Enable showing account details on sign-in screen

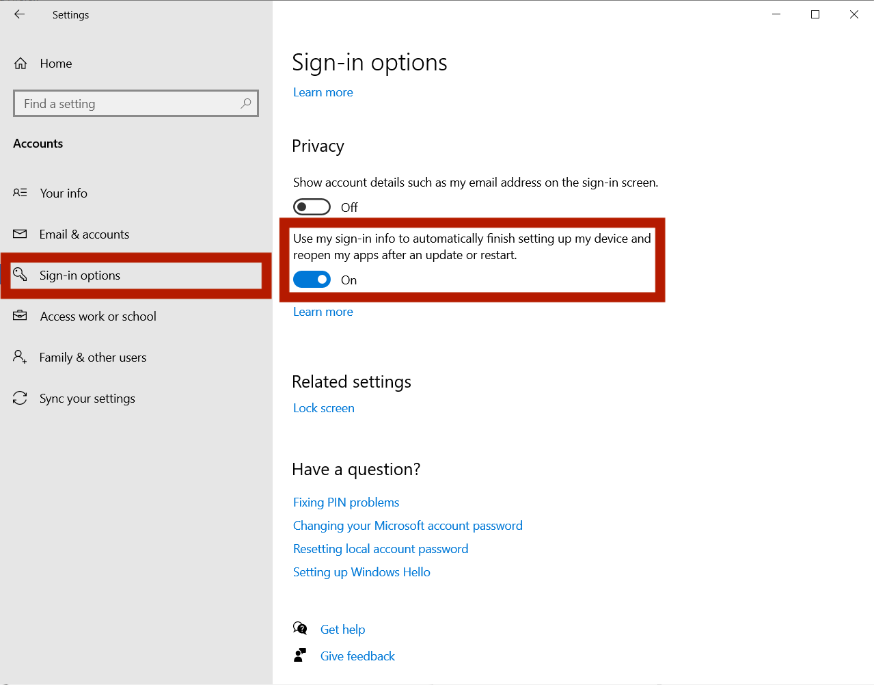click(312, 207)
